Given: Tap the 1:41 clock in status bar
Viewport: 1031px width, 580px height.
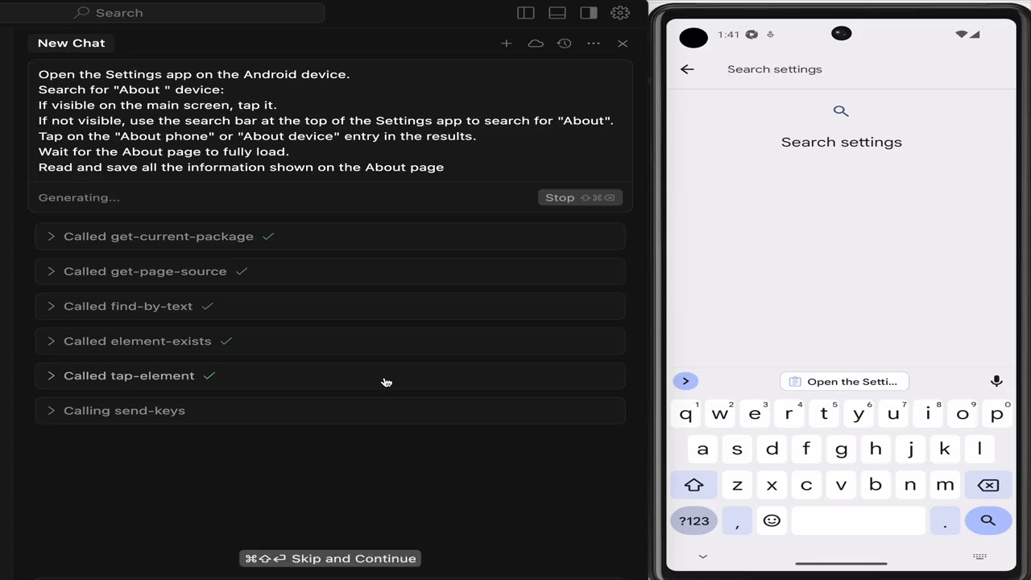Looking at the screenshot, I should (x=728, y=35).
